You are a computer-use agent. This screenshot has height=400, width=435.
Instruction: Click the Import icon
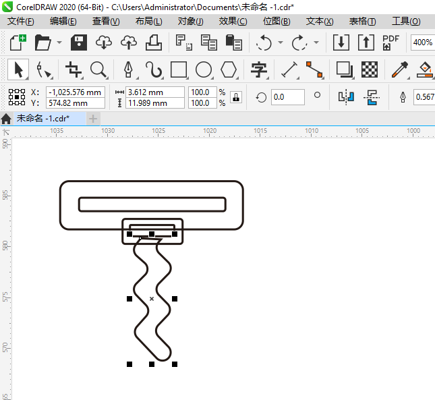341,42
